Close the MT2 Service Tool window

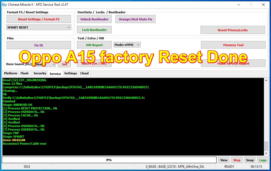click(263, 5)
